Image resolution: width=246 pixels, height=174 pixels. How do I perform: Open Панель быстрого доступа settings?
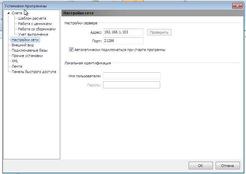(x=34, y=72)
